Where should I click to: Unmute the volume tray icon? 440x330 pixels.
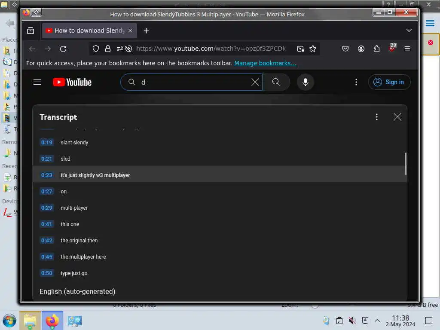click(352, 321)
